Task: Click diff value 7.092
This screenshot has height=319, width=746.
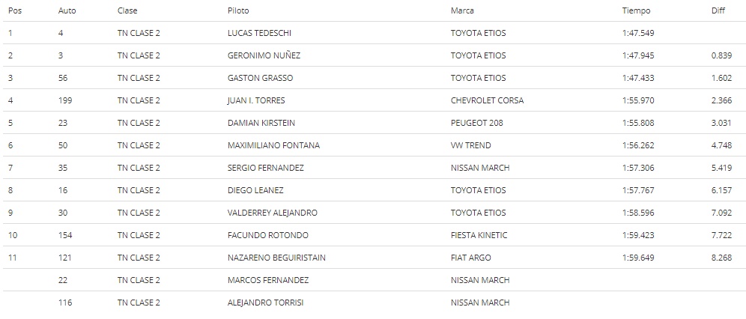Action: click(722, 213)
